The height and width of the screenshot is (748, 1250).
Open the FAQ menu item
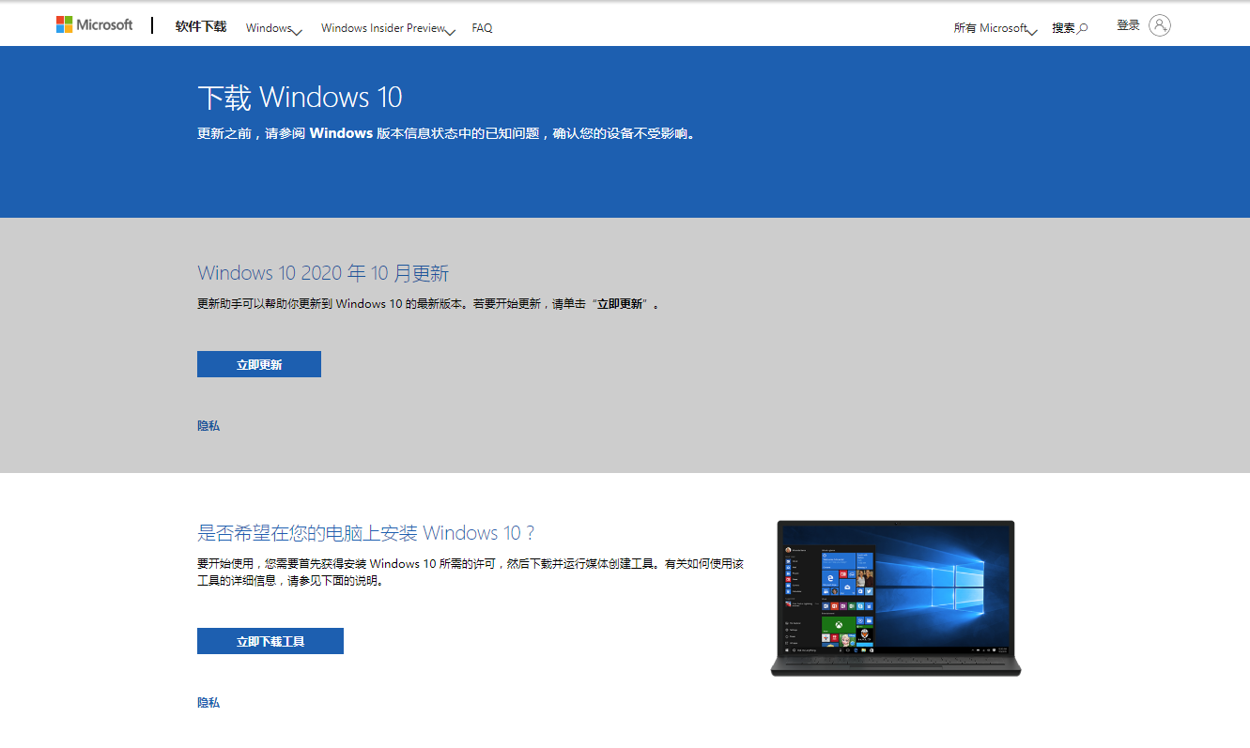point(482,28)
